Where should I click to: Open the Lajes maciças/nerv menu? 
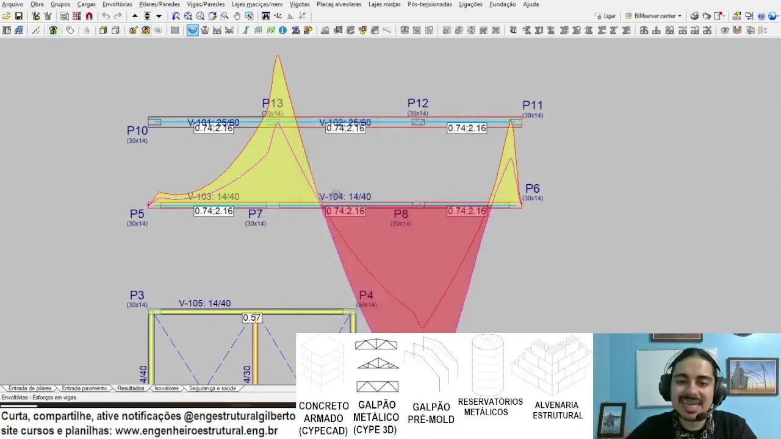(x=257, y=4)
